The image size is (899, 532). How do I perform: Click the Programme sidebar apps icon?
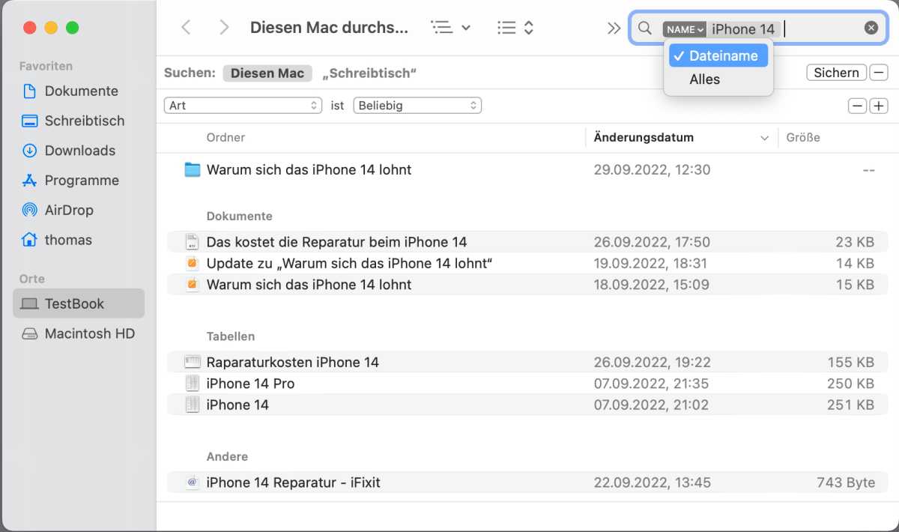(29, 181)
